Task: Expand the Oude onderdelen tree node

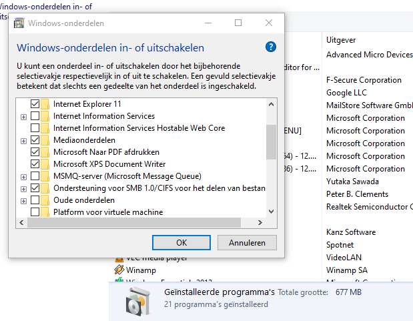Action: pyautogui.click(x=24, y=201)
